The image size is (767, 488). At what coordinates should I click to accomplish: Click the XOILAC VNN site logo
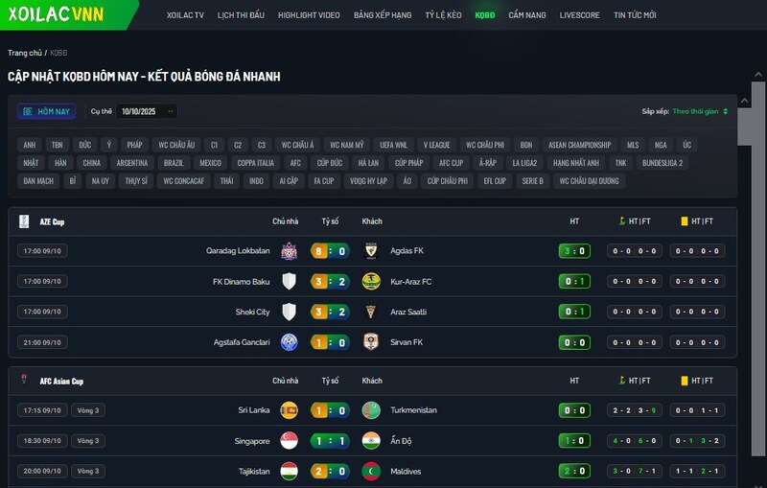coord(56,14)
